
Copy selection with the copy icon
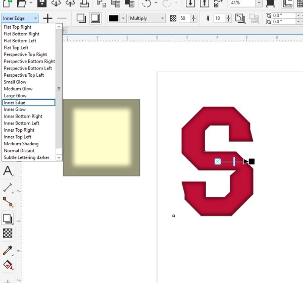coord(116,4)
